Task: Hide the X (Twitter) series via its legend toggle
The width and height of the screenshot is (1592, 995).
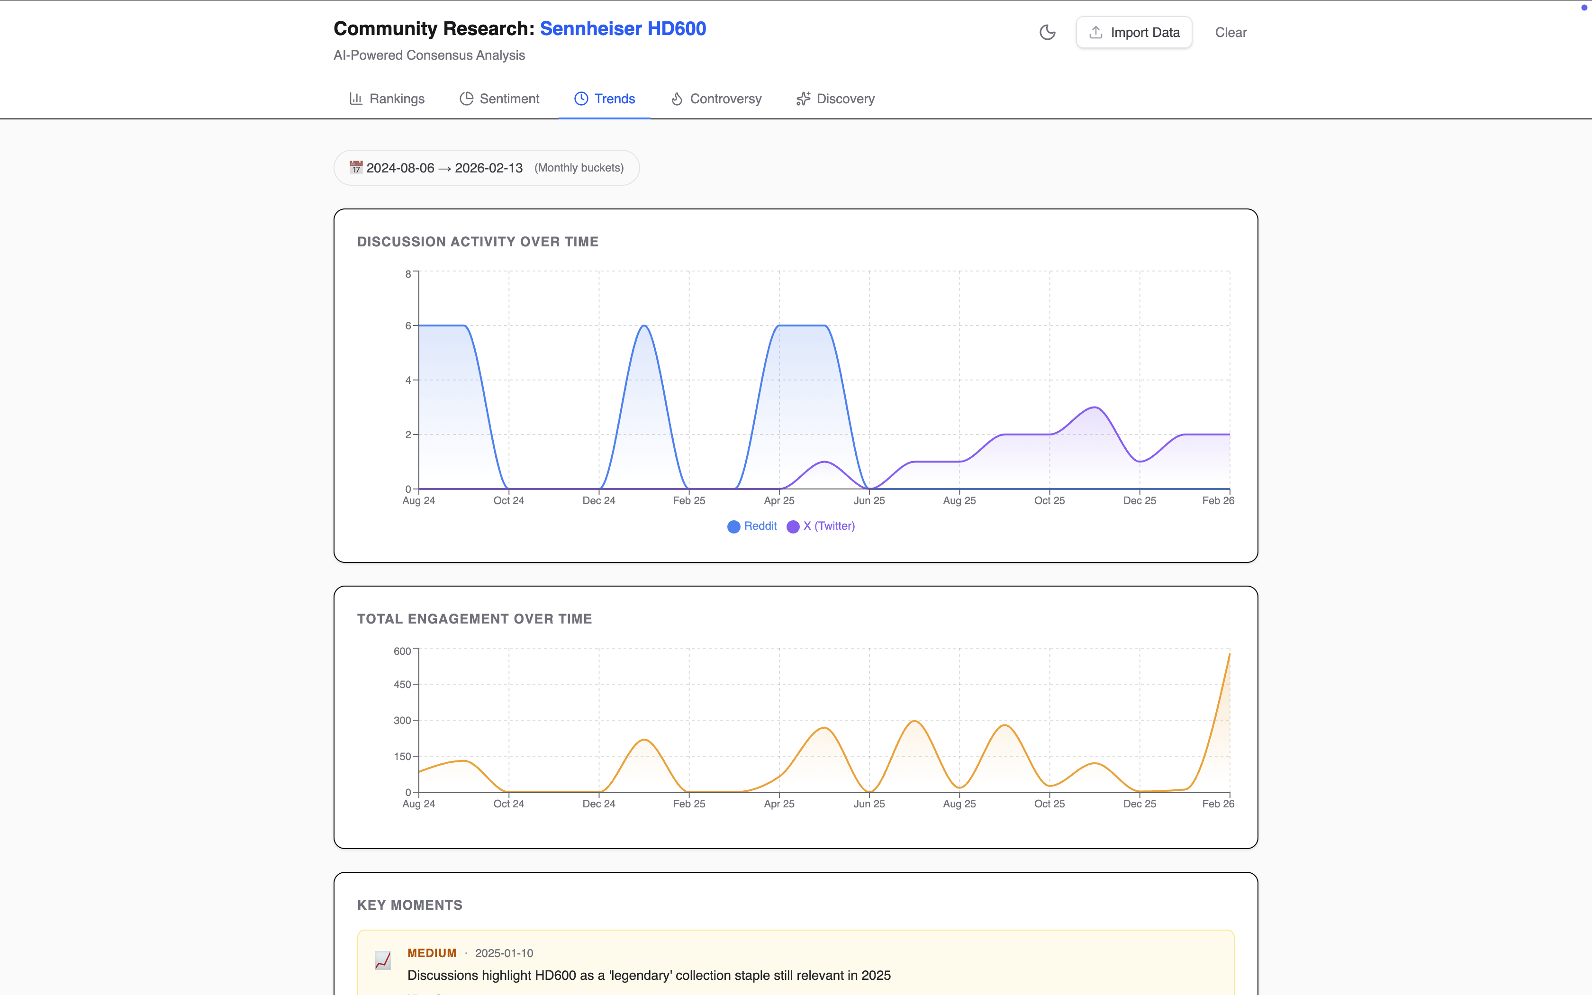Action: [820, 526]
